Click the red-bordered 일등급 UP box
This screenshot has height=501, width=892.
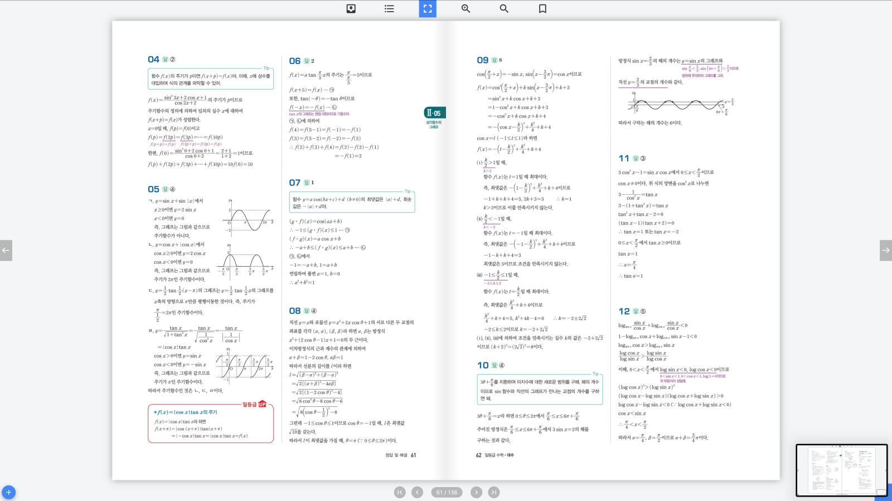211,424
